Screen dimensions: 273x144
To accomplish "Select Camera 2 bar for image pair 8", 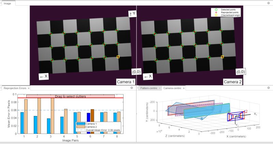I will coord(119,117).
